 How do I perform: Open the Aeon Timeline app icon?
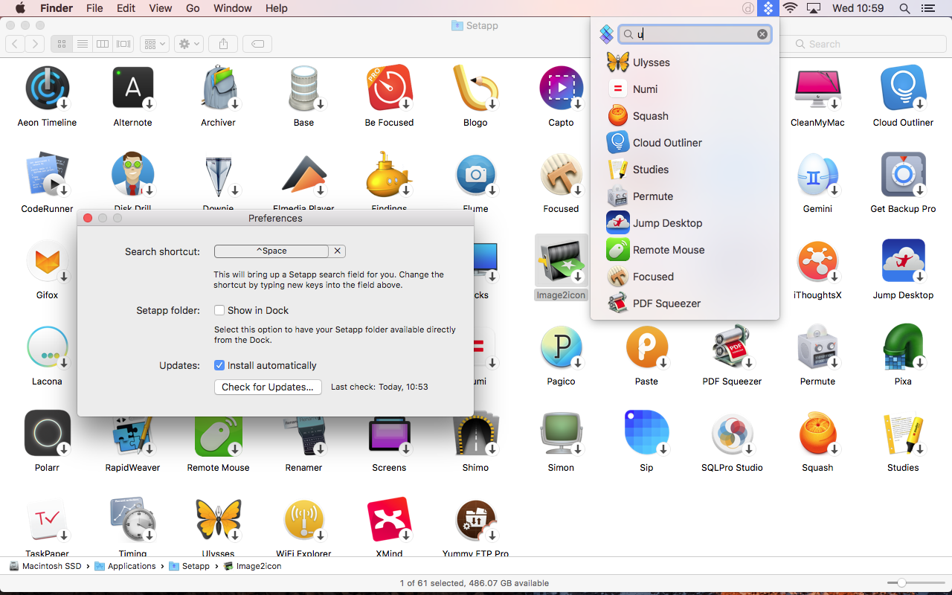[48, 88]
